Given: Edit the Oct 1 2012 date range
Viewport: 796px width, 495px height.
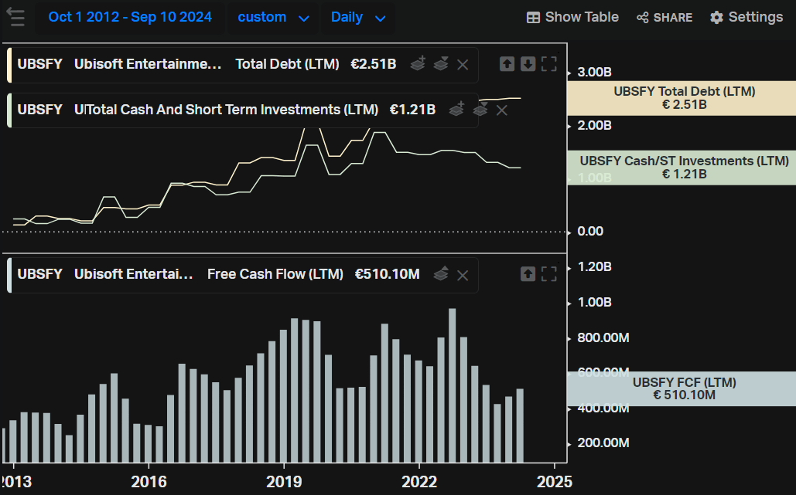Looking at the screenshot, I should [129, 16].
